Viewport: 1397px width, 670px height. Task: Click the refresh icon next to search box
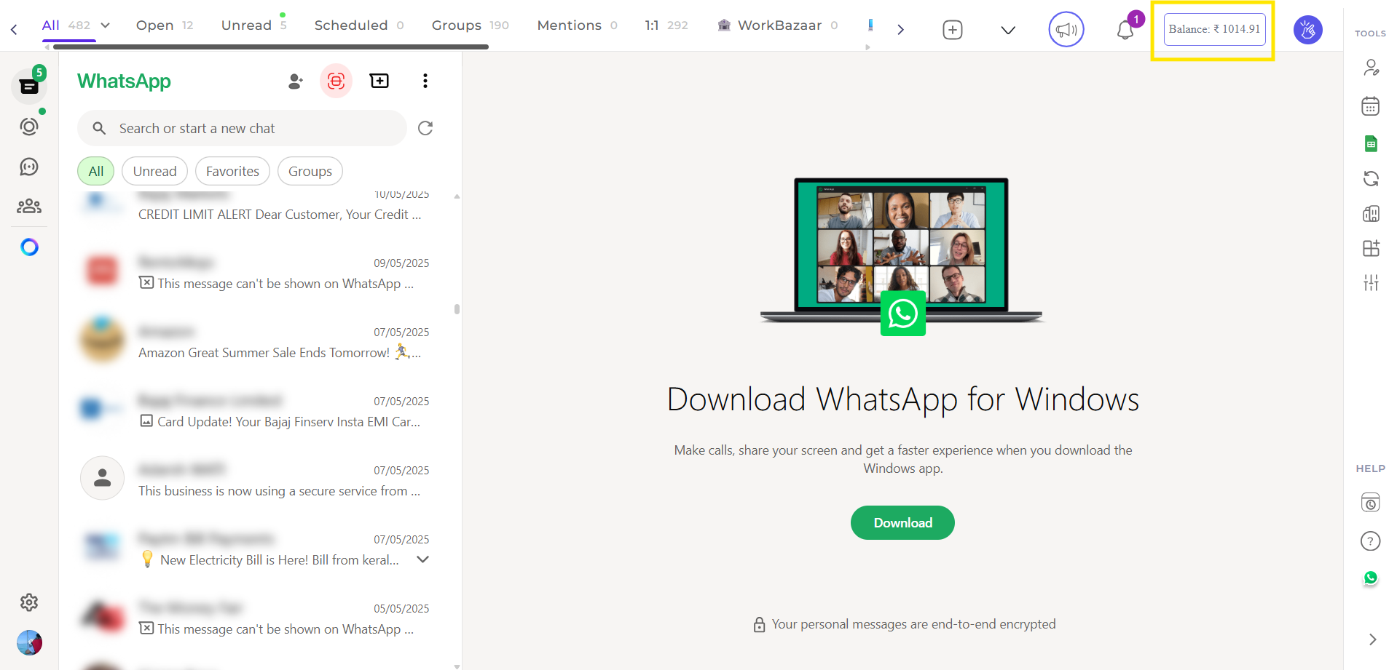pos(425,128)
